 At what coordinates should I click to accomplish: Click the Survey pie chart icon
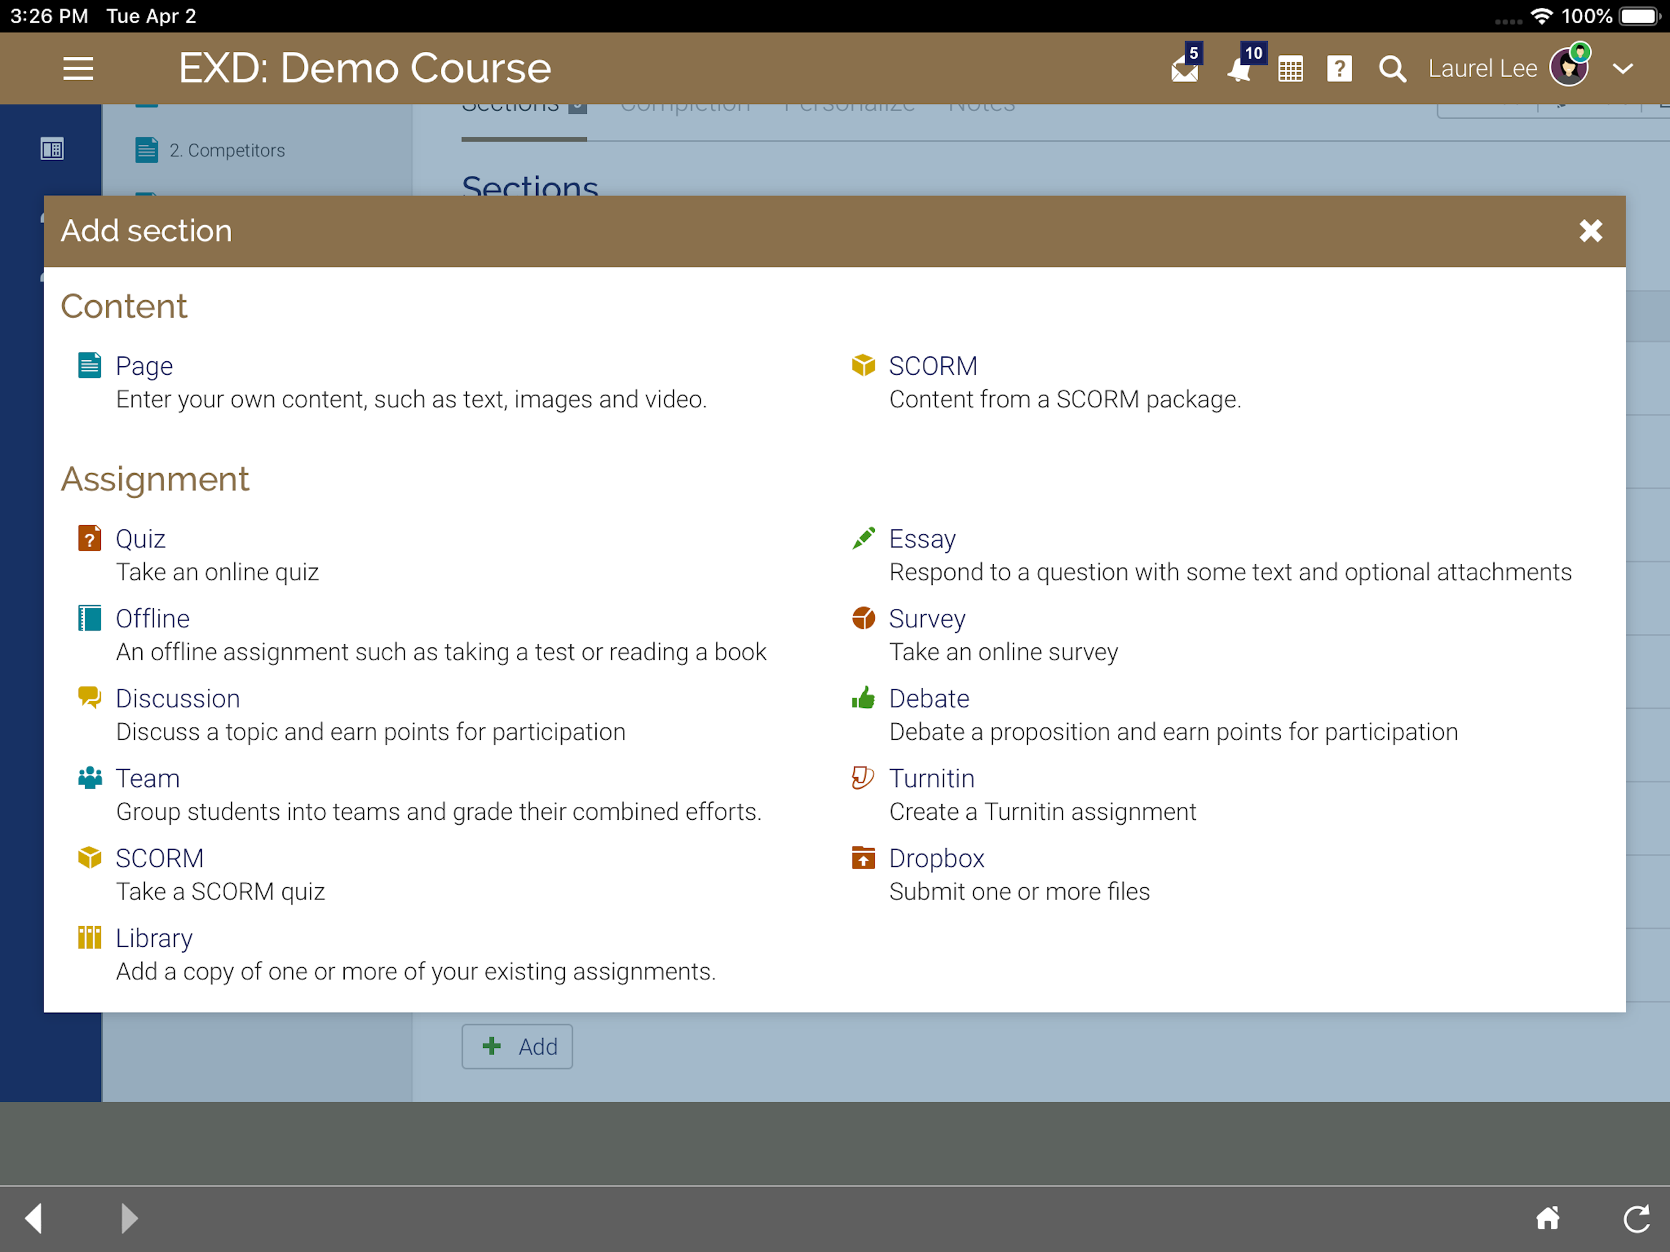(x=863, y=619)
